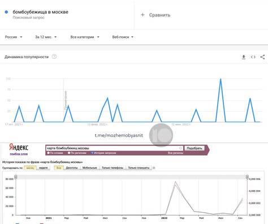Viewport: 268px width, 224px height.
Task: Switch to the Только планшеты tab
Action: (x=139, y=168)
